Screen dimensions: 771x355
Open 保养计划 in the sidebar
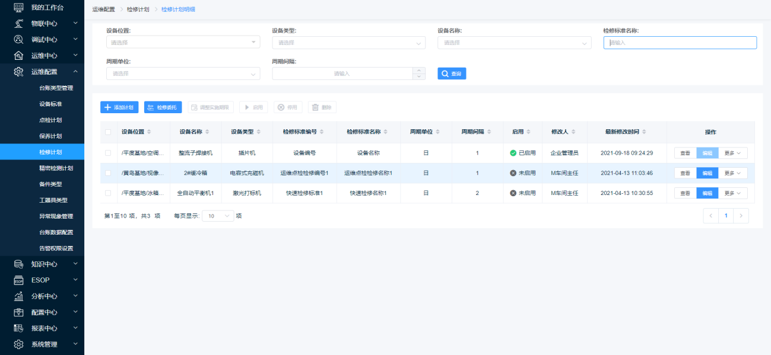point(50,136)
